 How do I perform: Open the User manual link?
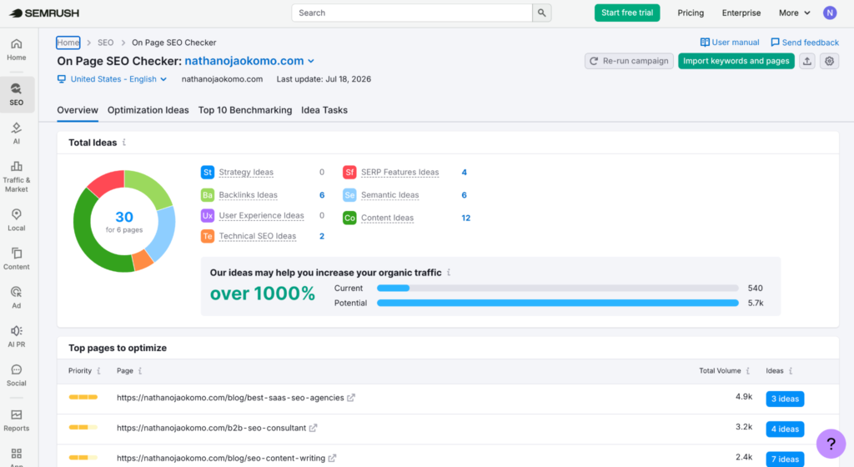pyautogui.click(x=729, y=42)
